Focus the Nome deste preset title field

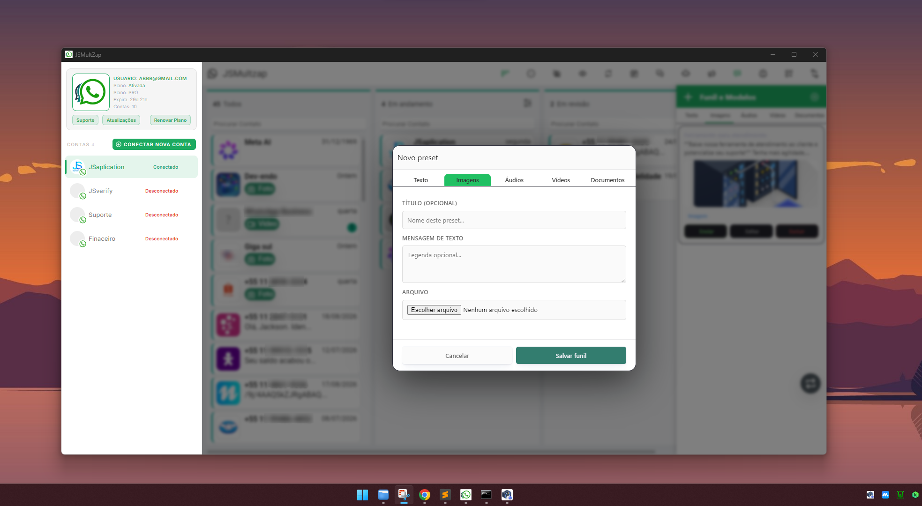514,220
